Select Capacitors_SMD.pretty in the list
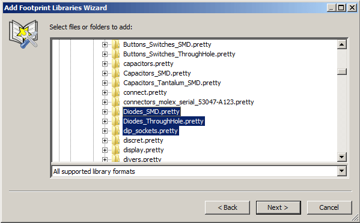 tap(157, 73)
